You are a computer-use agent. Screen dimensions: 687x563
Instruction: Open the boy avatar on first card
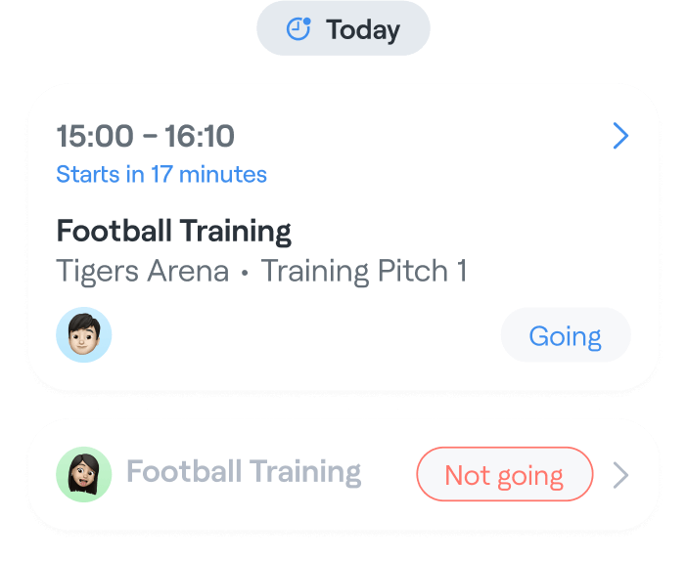84,336
